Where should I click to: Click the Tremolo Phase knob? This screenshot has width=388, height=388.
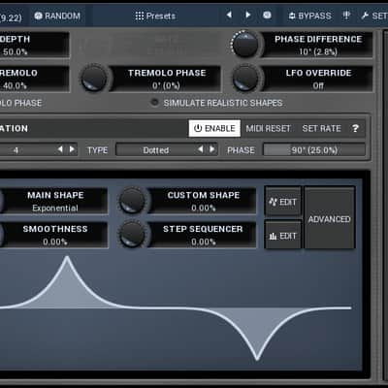click(94, 78)
